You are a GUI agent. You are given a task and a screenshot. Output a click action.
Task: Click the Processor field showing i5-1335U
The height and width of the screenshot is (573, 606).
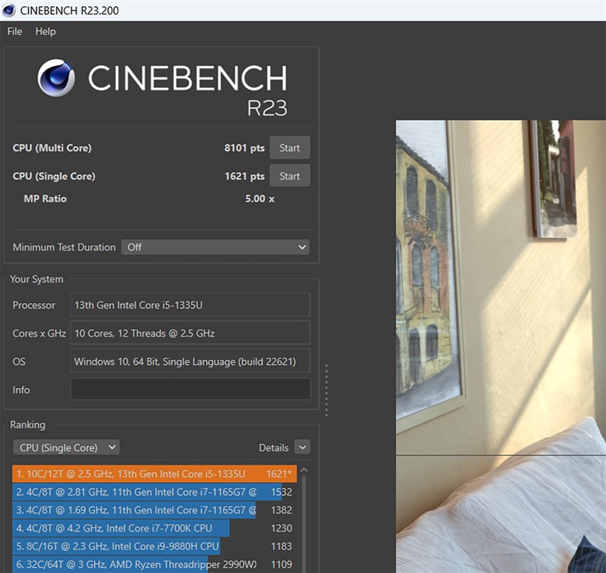pos(190,305)
